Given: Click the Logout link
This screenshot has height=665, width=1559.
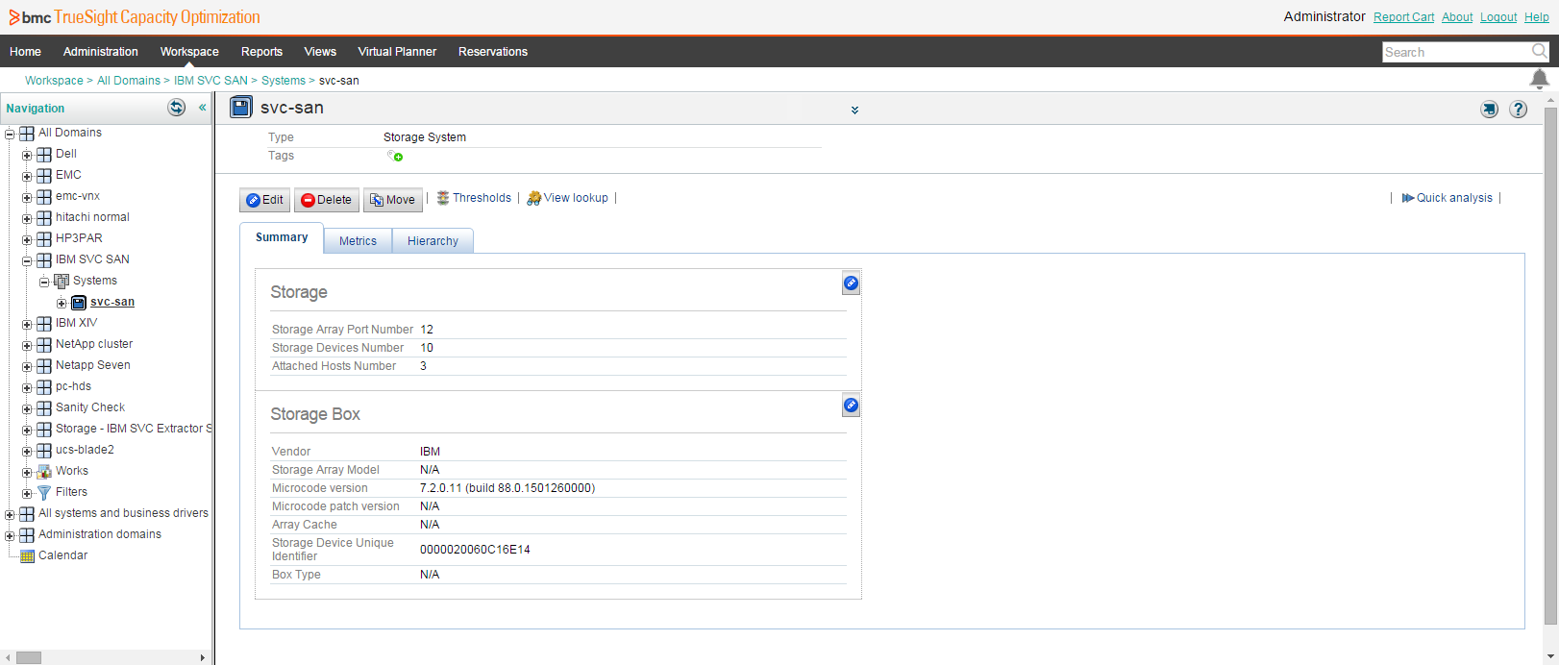Looking at the screenshot, I should [1498, 17].
